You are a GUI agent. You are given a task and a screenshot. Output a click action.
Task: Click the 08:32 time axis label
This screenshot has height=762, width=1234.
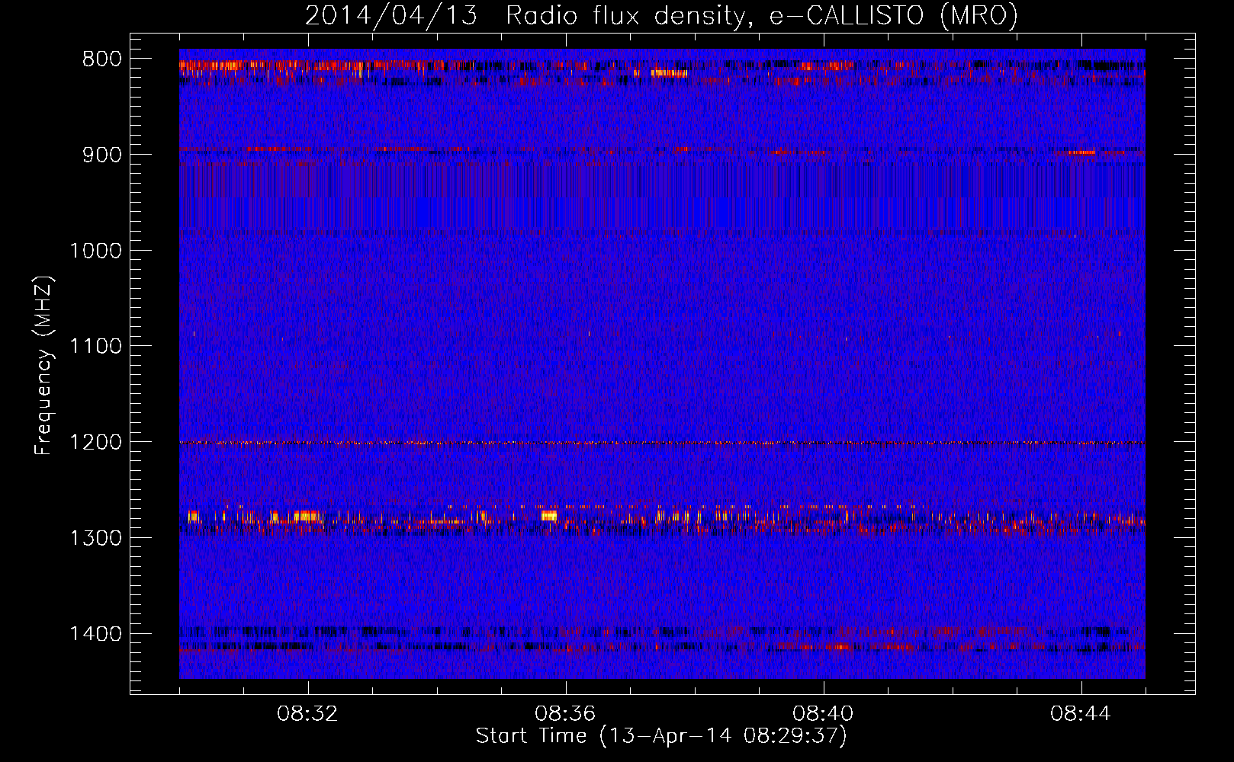[x=308, y=714]
